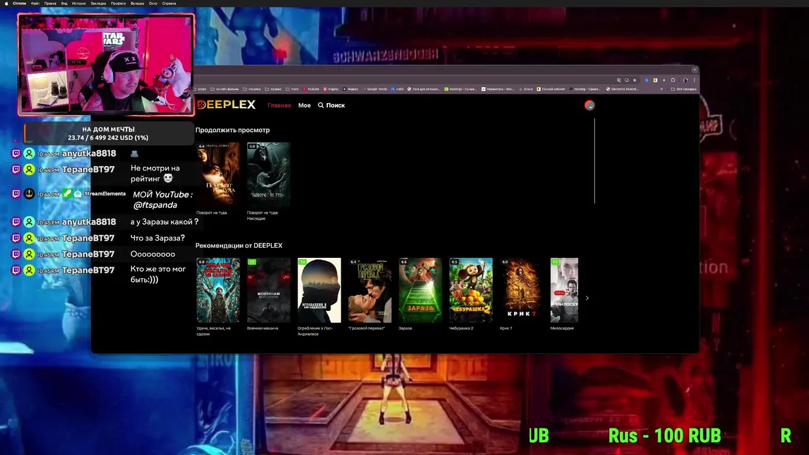Select the Удачи, веселья, не сдохни poster
Image resolution: width=809 pixels, height=455 pixels.
click(x=218, y=290)
